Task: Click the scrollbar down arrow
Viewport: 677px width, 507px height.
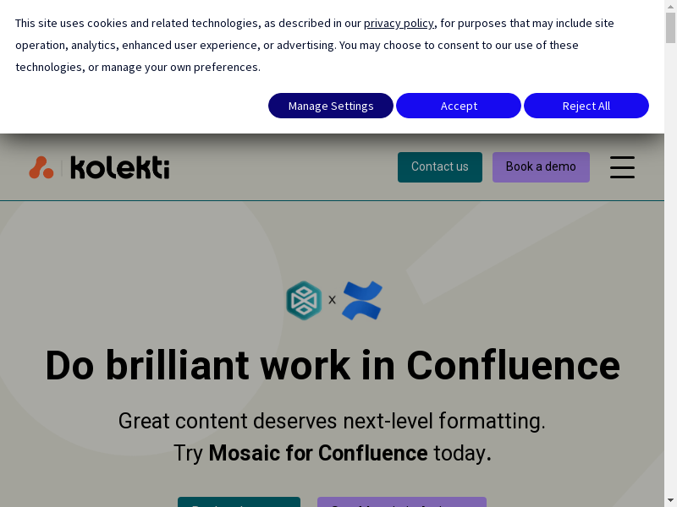Action: click(x=671, y=500)
